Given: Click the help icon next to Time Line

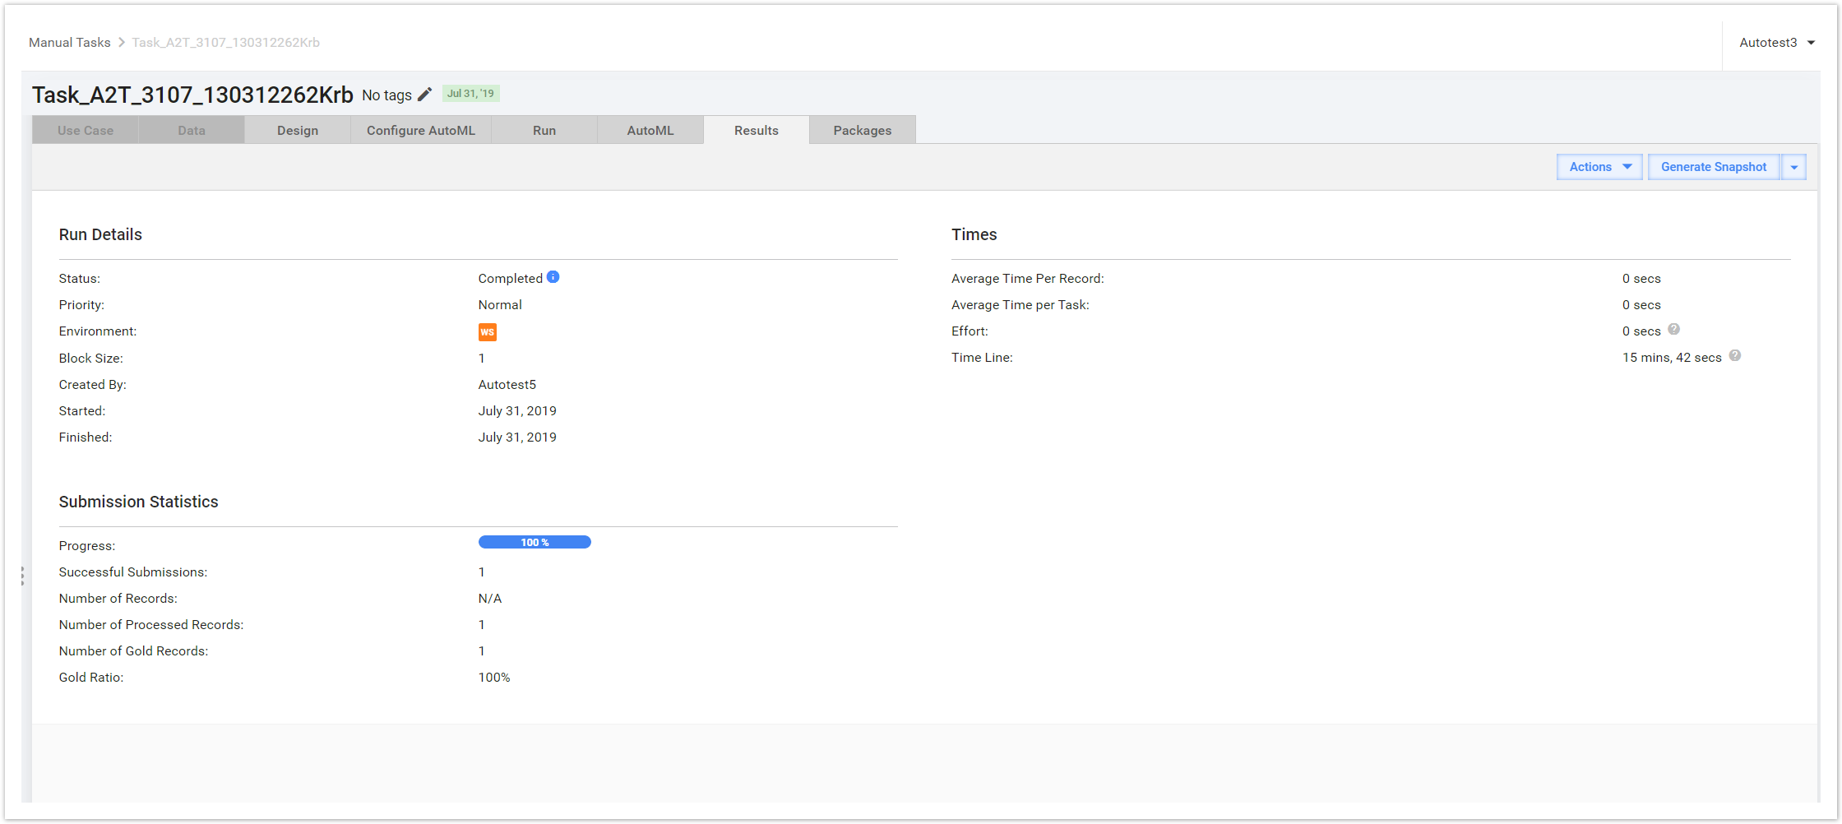Looking at the screenshot, I should tap(1735, 356).
